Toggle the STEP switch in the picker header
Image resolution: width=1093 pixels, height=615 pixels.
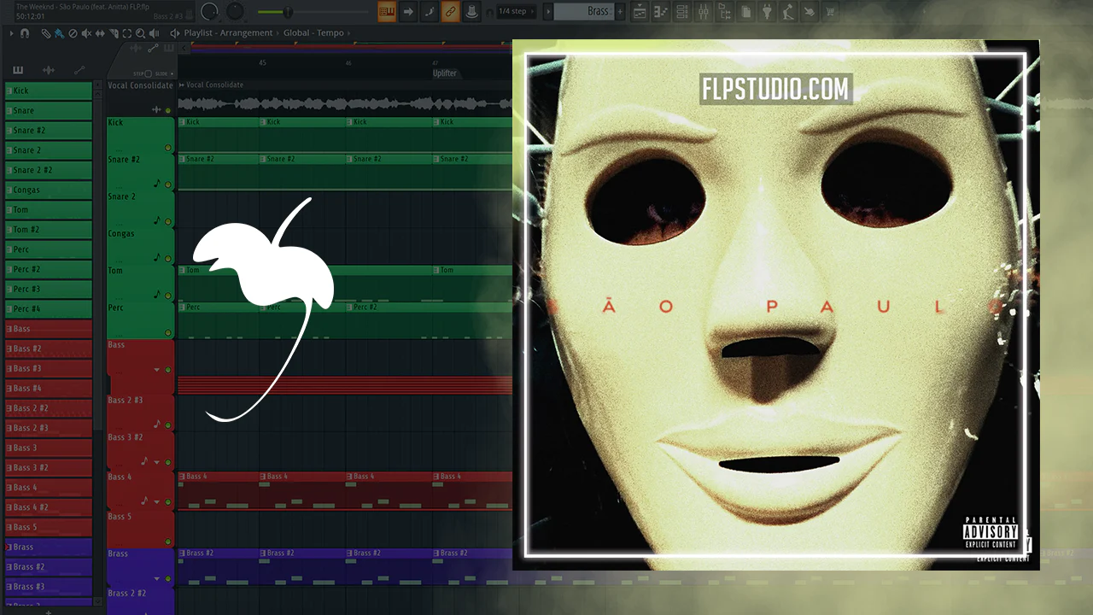[x=148, y=73]
